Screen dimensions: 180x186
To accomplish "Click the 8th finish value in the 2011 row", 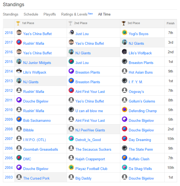I will (171, 100).
